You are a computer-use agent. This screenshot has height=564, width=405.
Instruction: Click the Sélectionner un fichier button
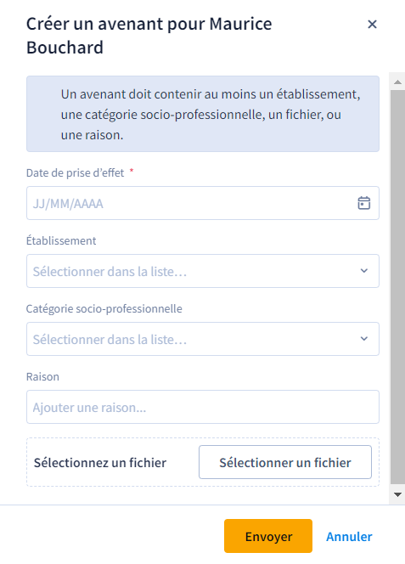[285, 462]
